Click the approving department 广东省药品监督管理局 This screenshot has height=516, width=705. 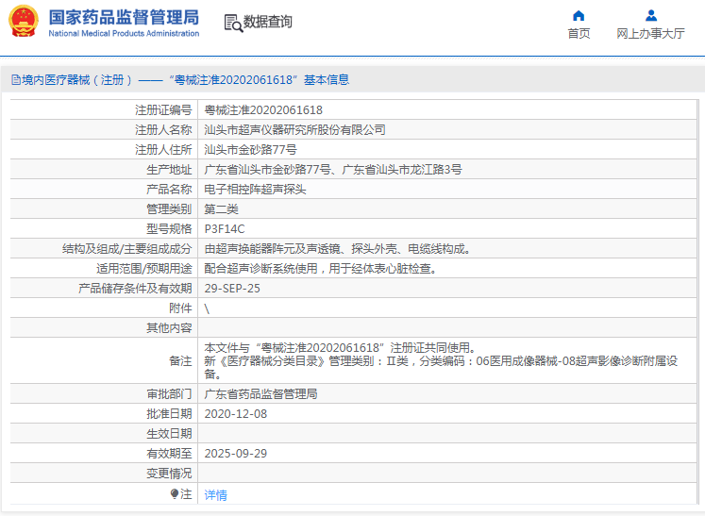[x=260, y=394]
